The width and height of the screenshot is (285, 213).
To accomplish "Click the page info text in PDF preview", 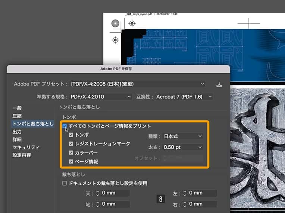I will (x=151, y=14).
